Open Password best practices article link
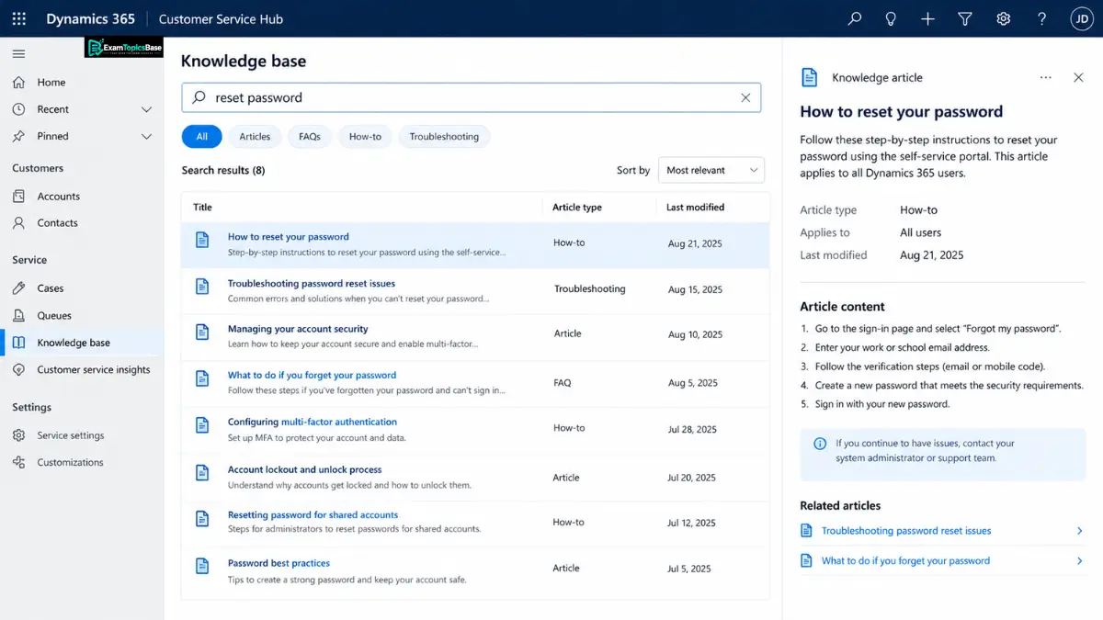Viewport: 1103px width, 620px height. pyautogui.click(x=279, y=563)
